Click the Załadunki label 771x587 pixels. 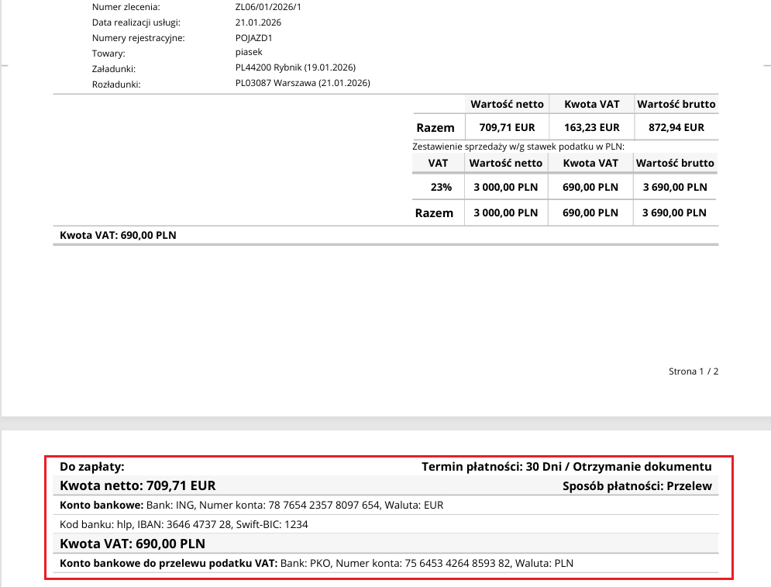114,69
